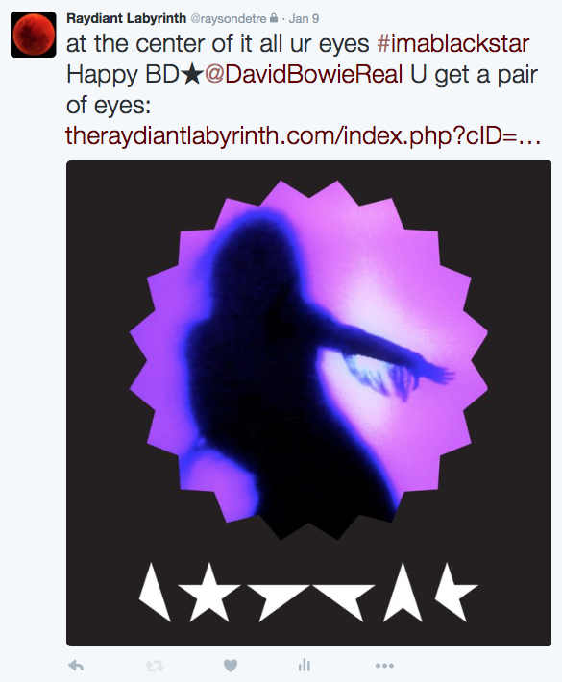Click the retweet arrows icon
The image size is (562, 682).
point(154,666)
